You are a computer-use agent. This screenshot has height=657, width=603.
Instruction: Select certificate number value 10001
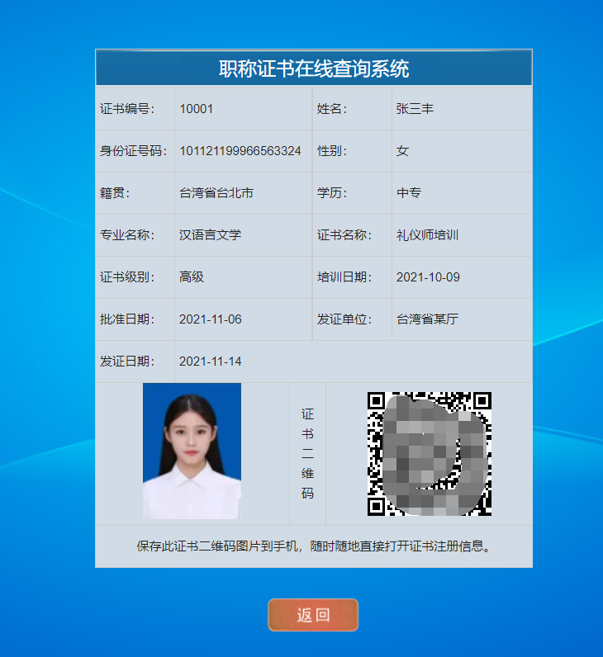[x=197, y=109]
